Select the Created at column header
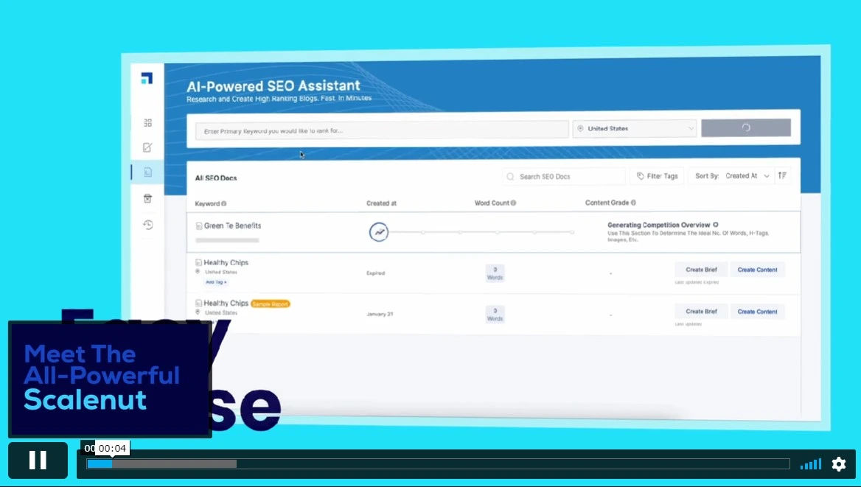 click(381, 203)
